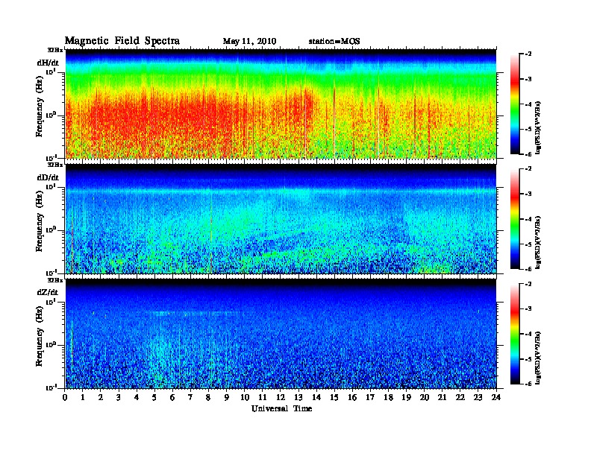Click the dH/dt spectrogram plot
This screenshot has width=591, height=456.
281,104
